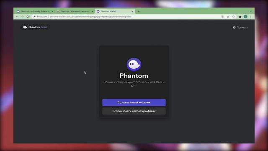Image resolution: width=268 pixels, height=151 pixels.
Task: Bookmark this page with the star icon
Action: tap(234, 17)
